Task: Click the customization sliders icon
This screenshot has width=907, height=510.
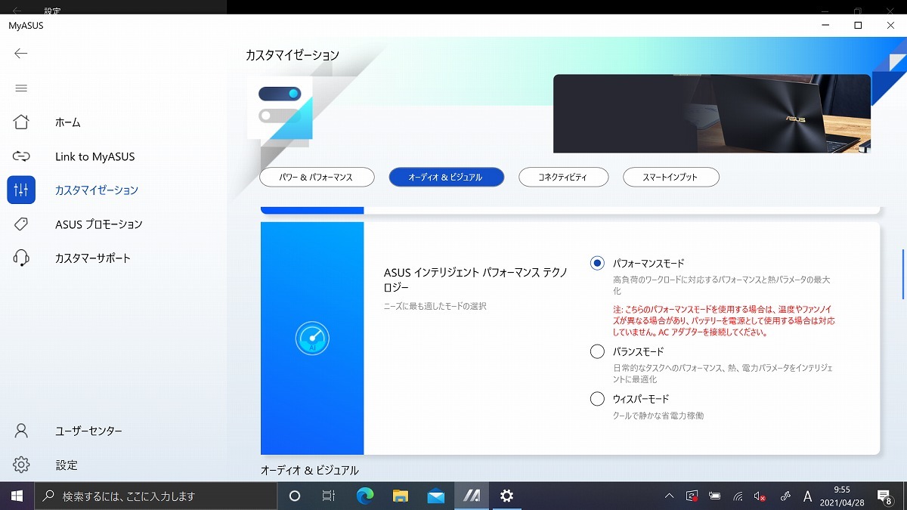Action: [21, 190]
